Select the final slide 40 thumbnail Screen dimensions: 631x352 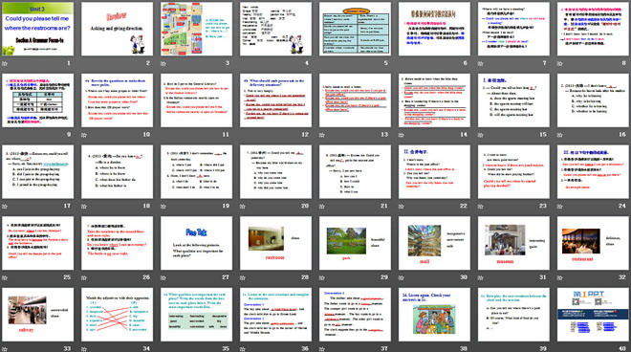click(593, 314)
